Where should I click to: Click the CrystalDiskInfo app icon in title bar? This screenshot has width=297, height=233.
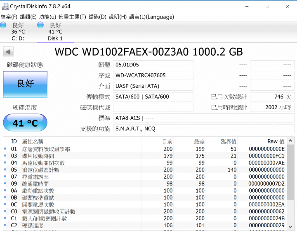click(x=5, y=7)
